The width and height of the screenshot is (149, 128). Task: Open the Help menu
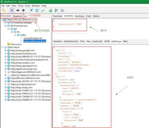click(x=44, y=6)
